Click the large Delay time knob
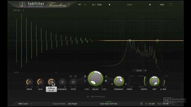This screenshot has height=107, width=191. (95, 78)
